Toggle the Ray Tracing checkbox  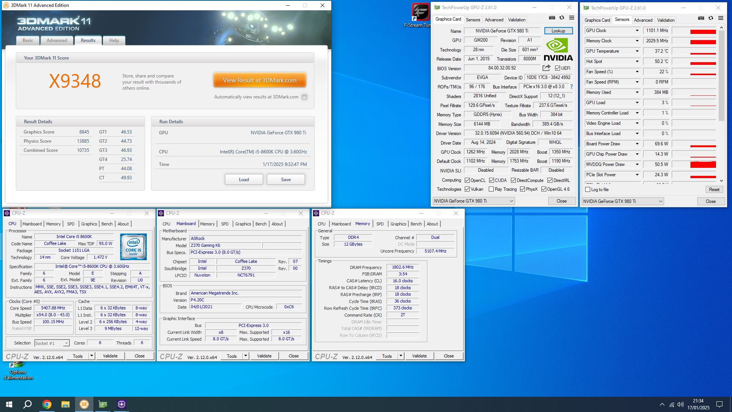click(491, 189)
